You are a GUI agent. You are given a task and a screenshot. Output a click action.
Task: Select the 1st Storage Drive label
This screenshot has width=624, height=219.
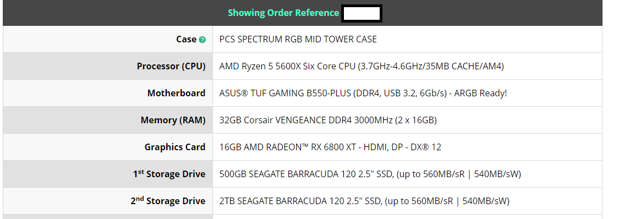[169, 174]
